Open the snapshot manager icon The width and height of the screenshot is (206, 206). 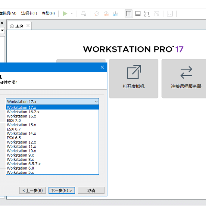coord(115,13)
